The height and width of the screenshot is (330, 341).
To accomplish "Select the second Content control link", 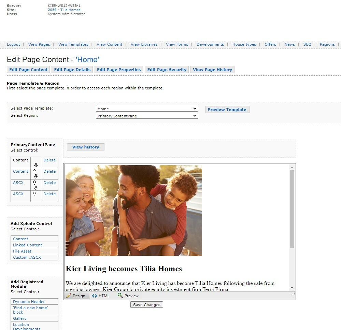I will tap(20, 171).
